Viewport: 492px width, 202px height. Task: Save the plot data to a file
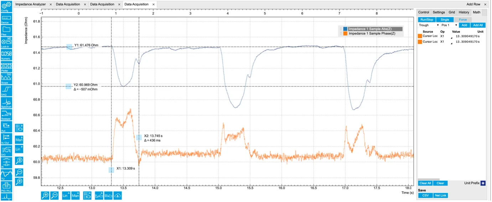(108, 195)
